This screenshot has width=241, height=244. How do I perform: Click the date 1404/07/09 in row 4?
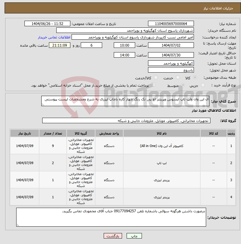pyautogui.click(x=25, y=197)
